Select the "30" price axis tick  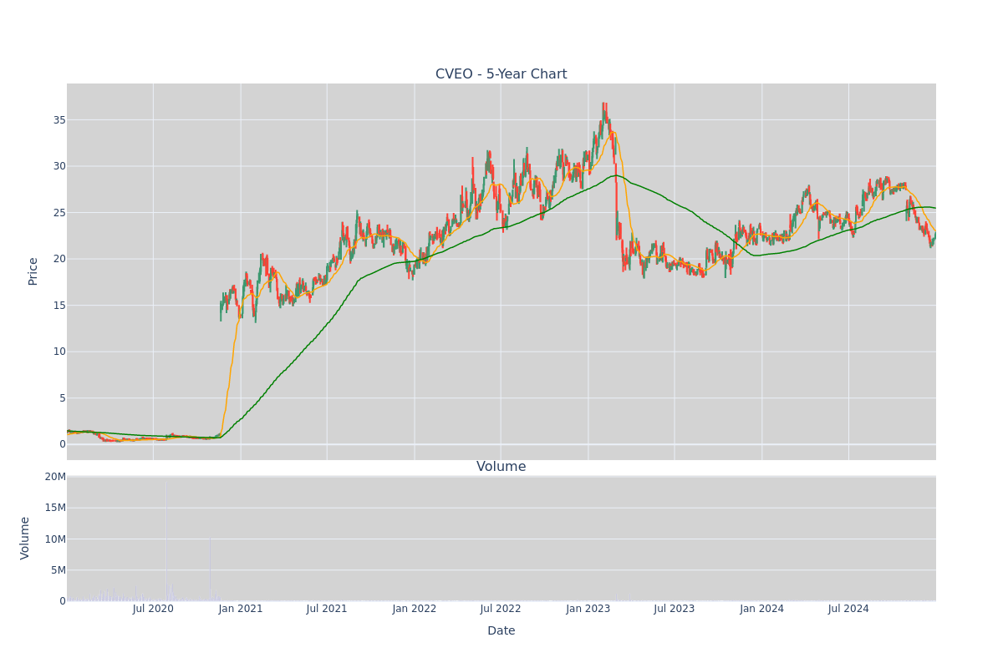[x=59, y=166]
